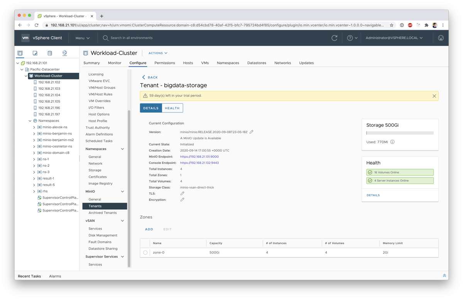Go back using the BACK link
This screenshot has height=299, width=463.
tap(150, 77)
